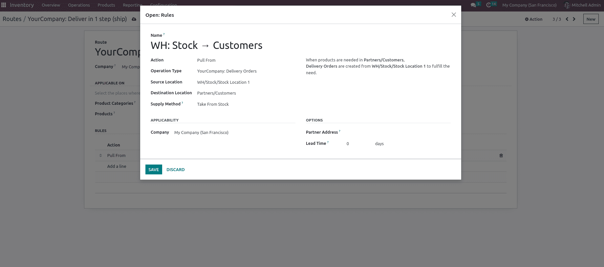Click the 3 / 3 pager counter

point(557,19)
